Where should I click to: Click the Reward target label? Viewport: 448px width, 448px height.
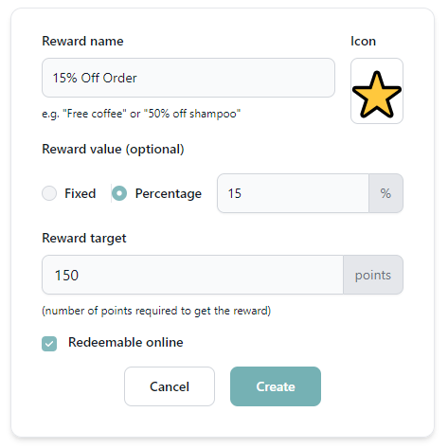(x=84, y=238)
